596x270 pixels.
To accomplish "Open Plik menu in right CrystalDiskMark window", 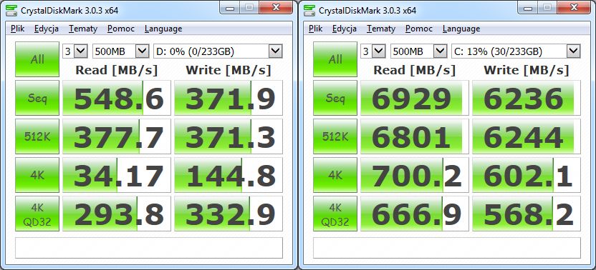I will tap(316, 29).
